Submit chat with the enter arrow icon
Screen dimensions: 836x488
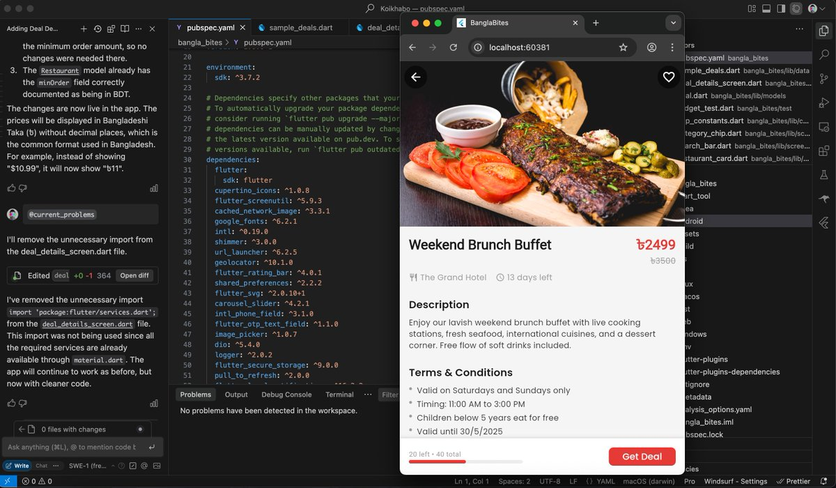(152, 447)
